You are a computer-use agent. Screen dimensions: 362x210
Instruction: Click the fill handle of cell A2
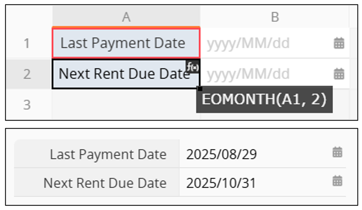[x=200, y=88]
